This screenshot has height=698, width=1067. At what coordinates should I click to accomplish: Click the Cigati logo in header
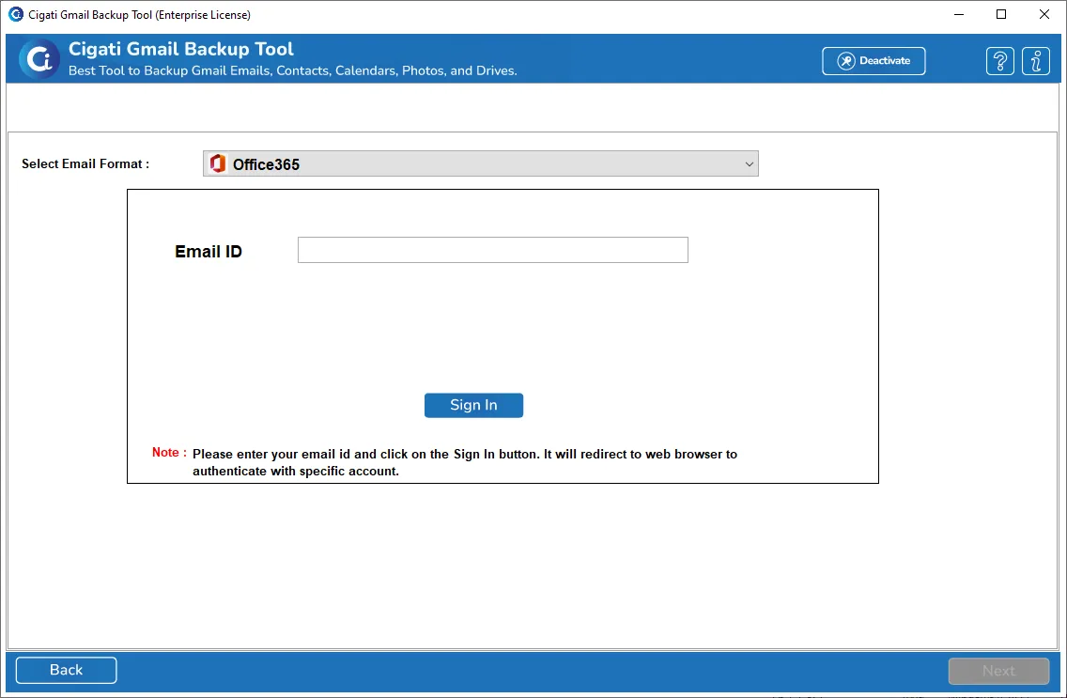pos(39,59)
